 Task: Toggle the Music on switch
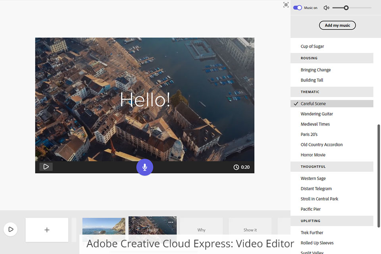point(297,8)
